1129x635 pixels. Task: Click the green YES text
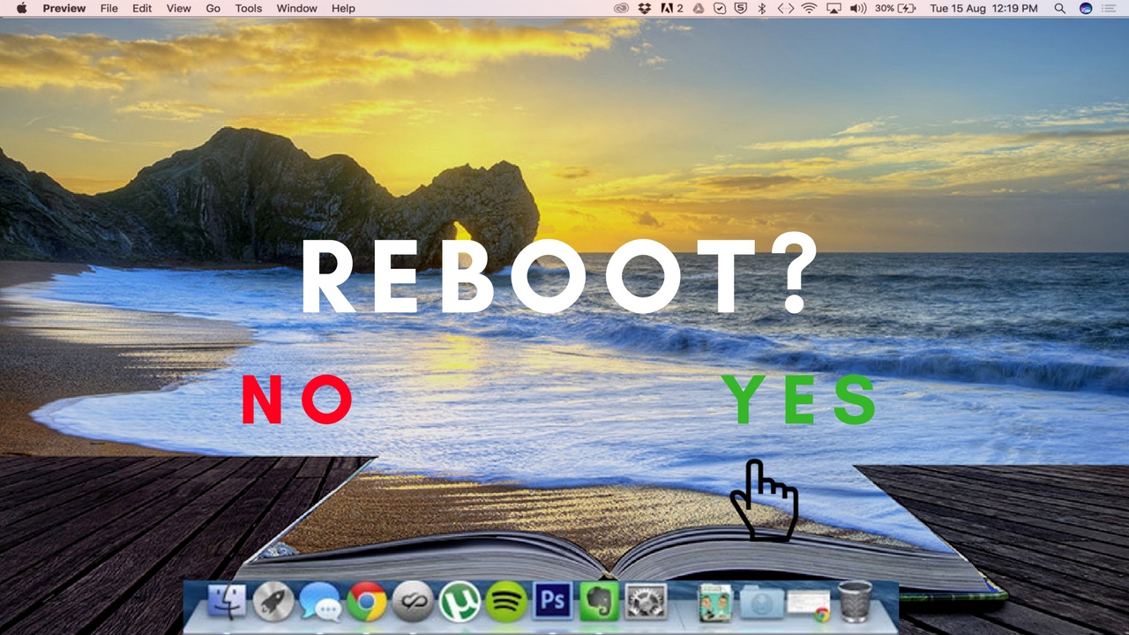coord(798,400)
